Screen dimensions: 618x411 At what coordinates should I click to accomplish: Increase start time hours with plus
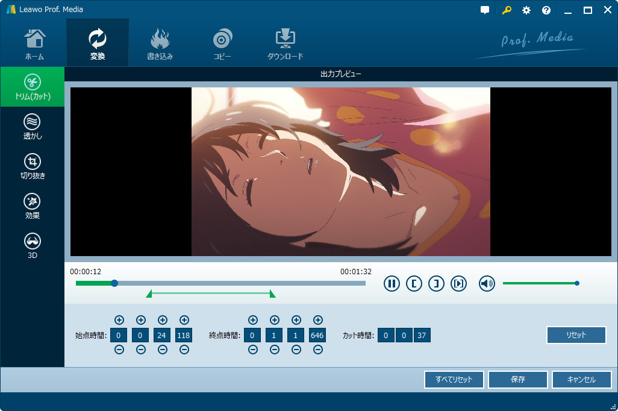[x=119, y=320]
